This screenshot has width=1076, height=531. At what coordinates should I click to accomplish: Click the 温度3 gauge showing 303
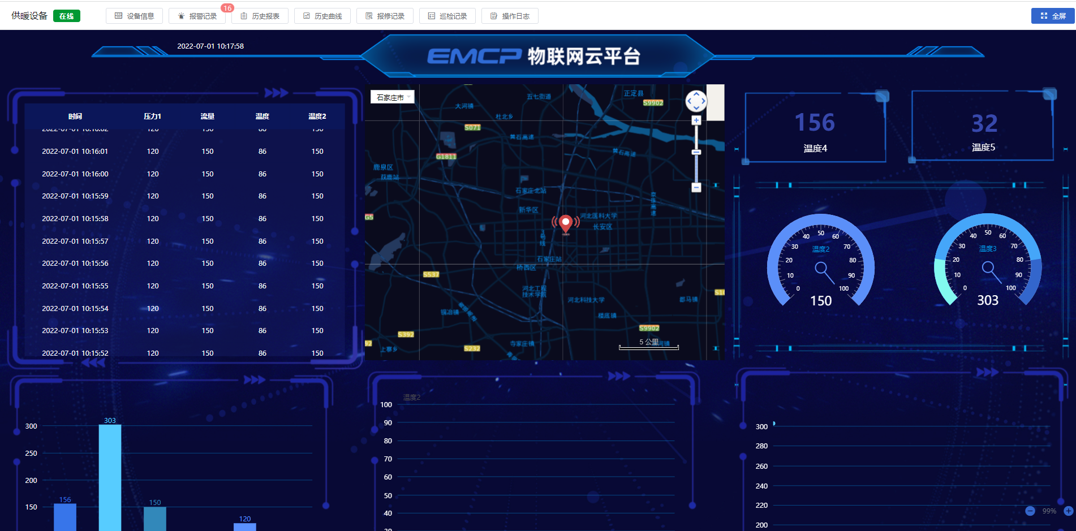coord(988,261)
